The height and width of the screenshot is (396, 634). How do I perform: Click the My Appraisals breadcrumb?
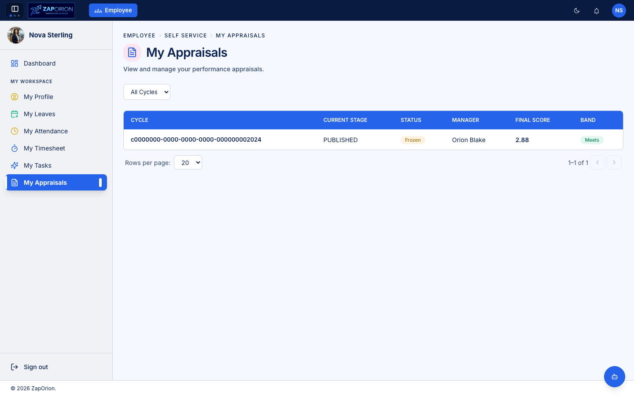(x=240, y=36)
